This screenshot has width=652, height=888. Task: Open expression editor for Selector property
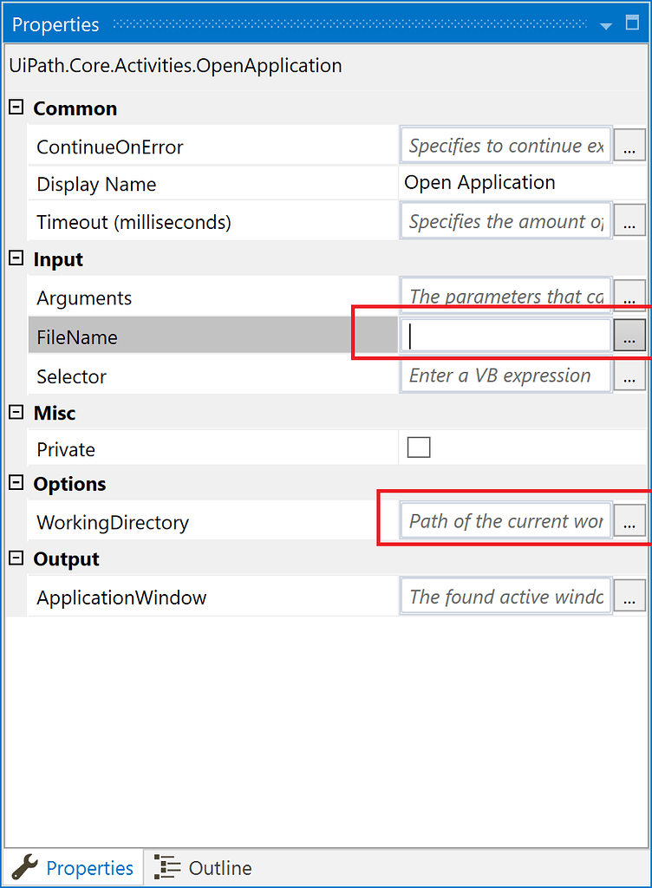pos(630,375)
